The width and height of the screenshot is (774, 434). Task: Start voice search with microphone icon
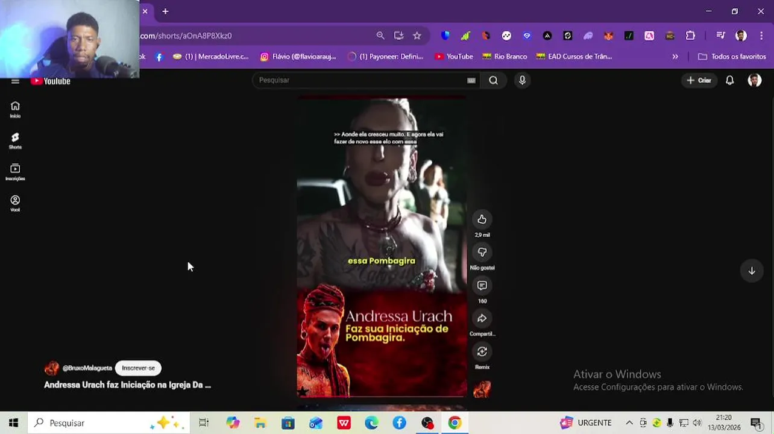click(x=522, y=80)
